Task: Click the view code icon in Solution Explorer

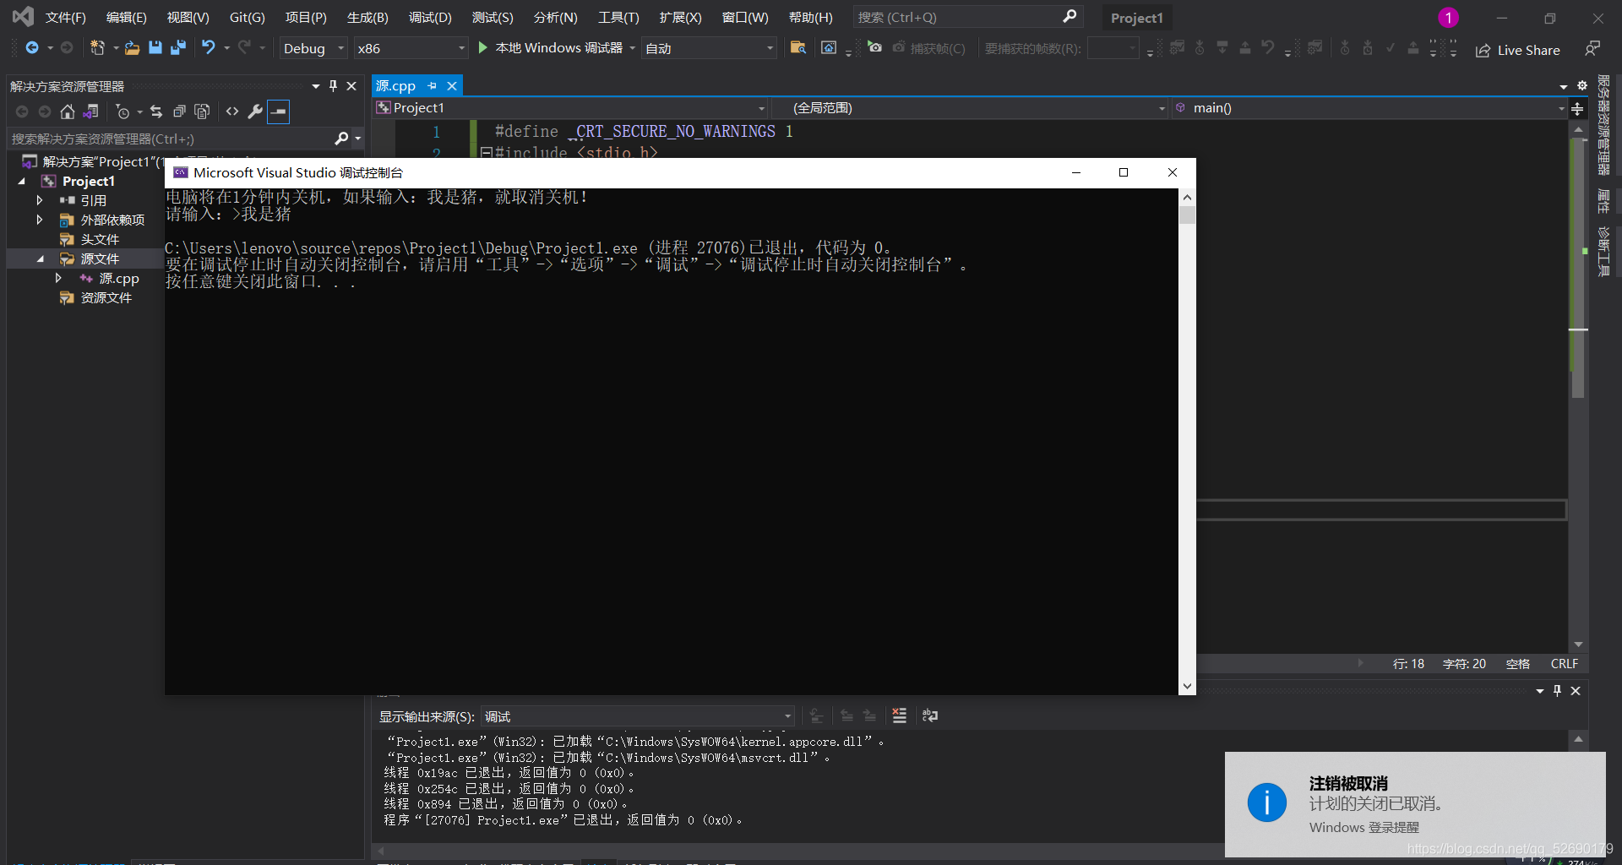Action: 232,112
